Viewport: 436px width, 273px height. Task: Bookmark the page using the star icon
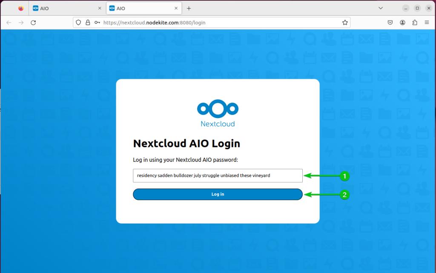[345, 22]
